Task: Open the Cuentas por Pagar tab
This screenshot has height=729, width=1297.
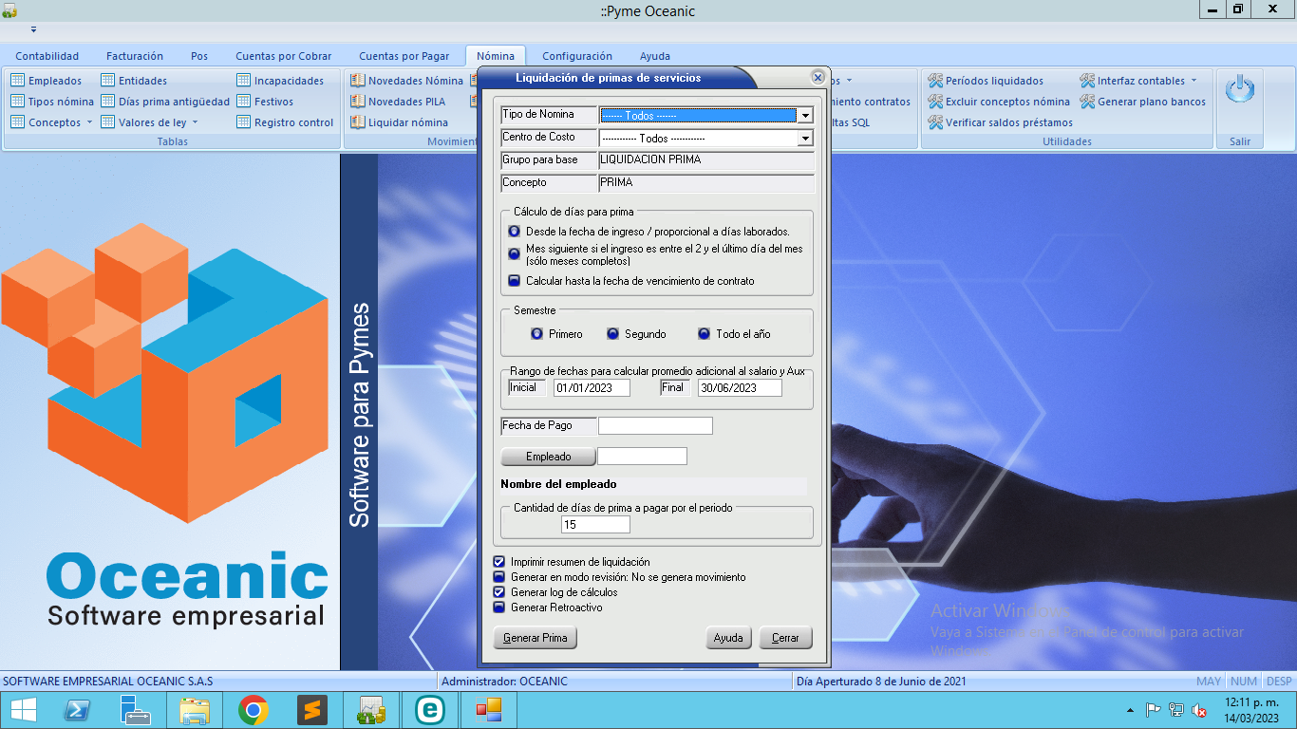Action: [x=404, y=56]
